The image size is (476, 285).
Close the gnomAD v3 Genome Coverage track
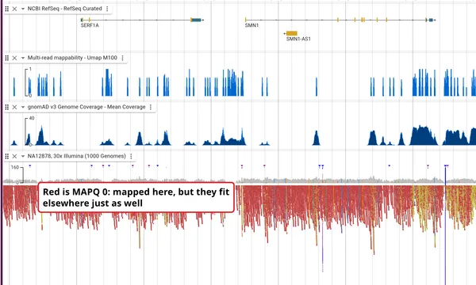[x=14, y=107]
